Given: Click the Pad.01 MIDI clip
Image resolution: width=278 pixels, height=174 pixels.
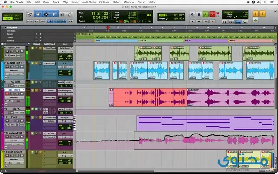Looking at the screenshot, I should tap(205, 123).
